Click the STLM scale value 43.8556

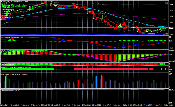tap(172, 51)
